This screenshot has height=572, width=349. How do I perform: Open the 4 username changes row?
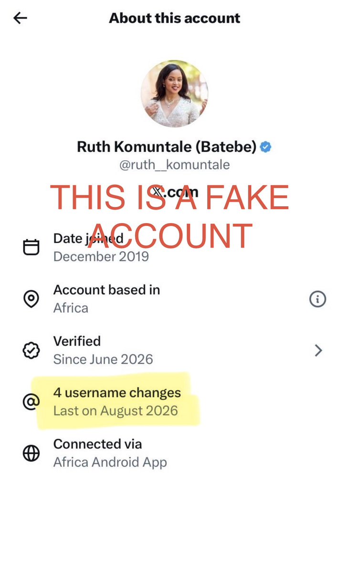(174, 402)
